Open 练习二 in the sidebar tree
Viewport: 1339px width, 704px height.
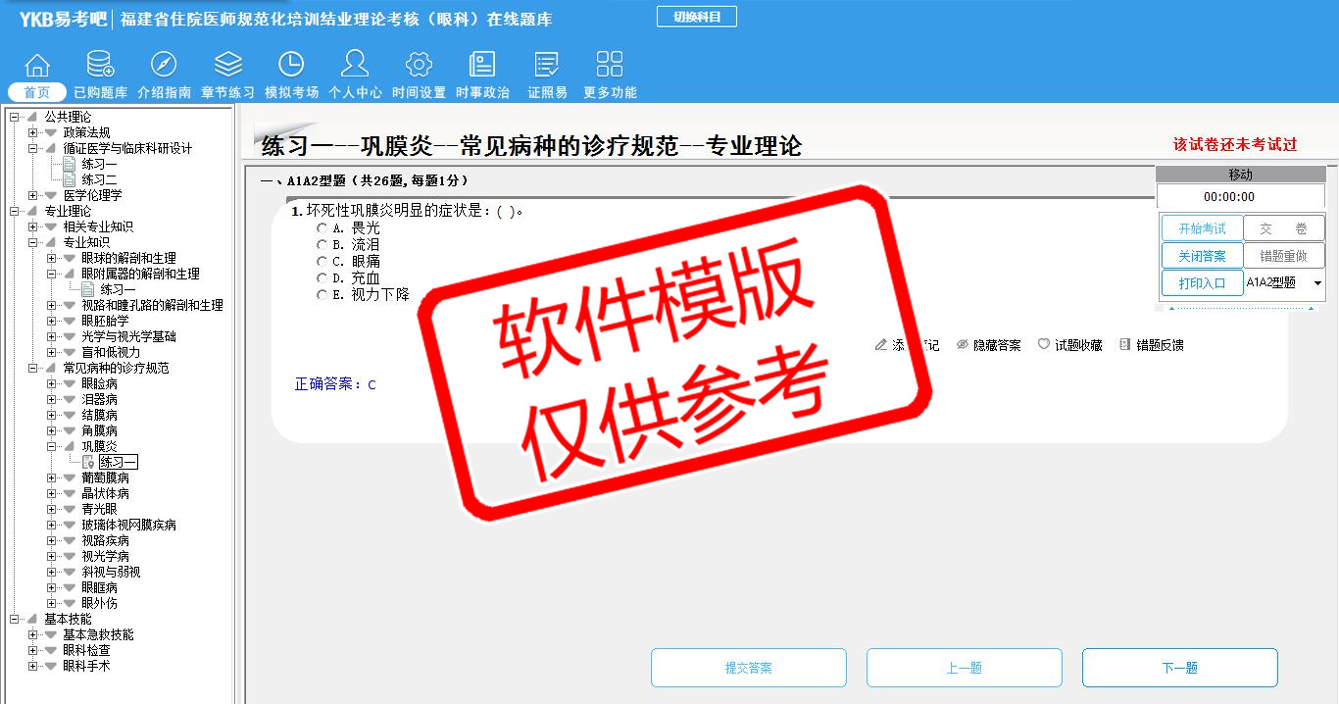99,179
